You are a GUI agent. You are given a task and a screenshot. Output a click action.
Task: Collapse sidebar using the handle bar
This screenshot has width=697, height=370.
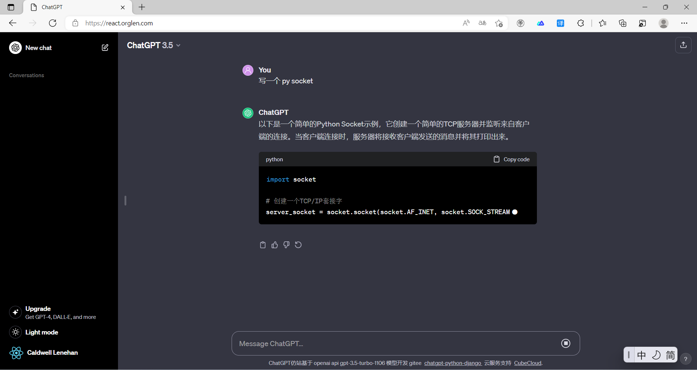125,201
